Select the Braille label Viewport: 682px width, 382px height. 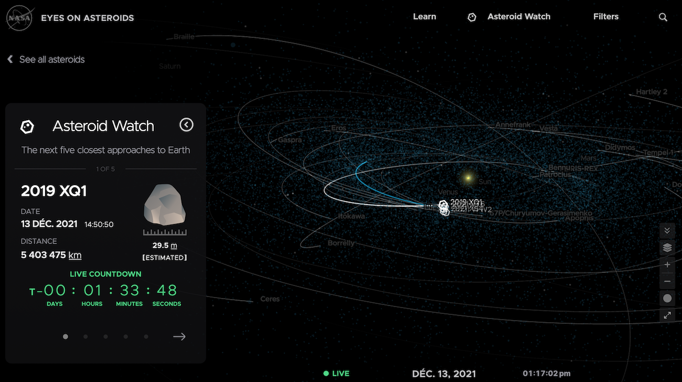click(184, 37)
